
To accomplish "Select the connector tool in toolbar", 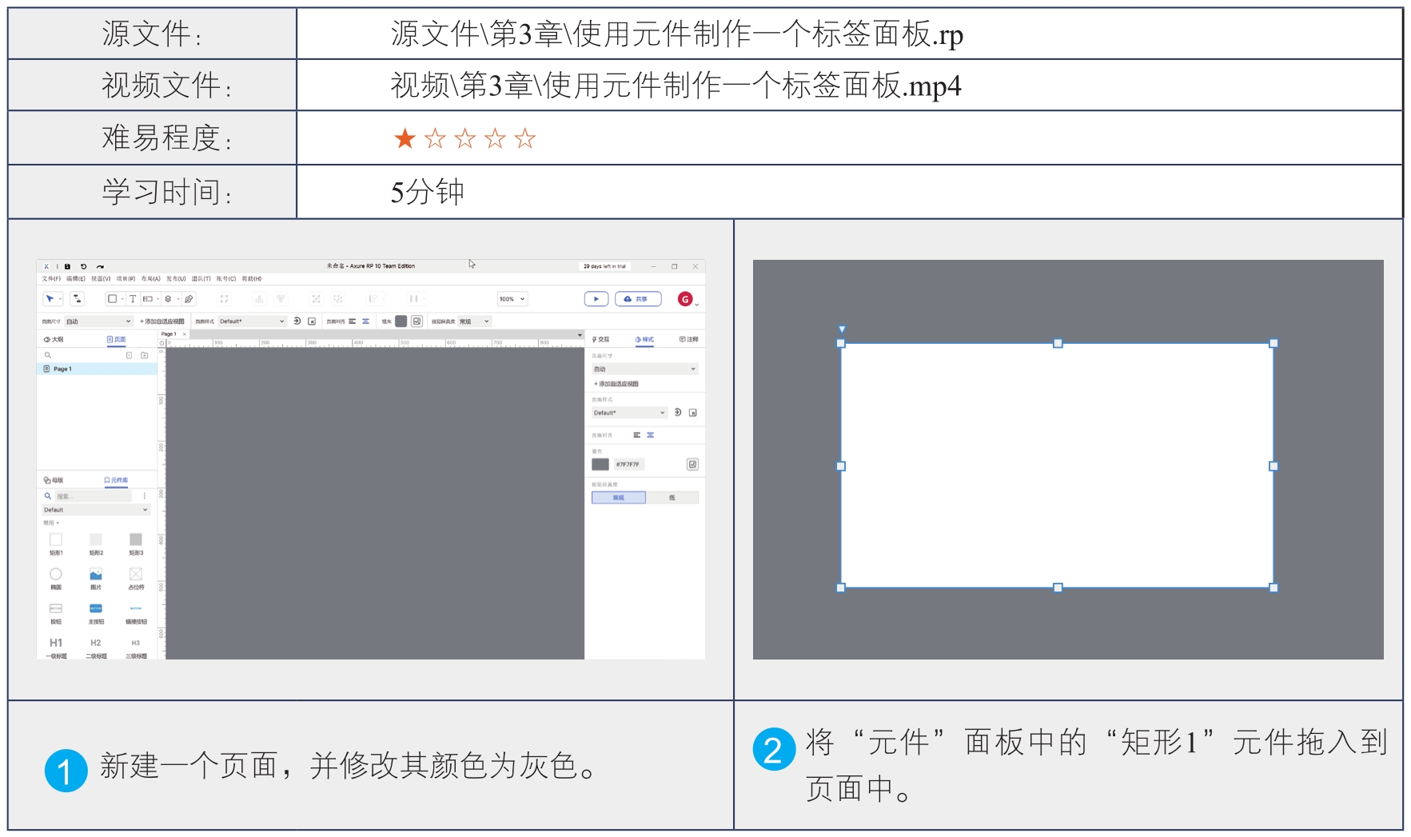I will click(77, 299).
